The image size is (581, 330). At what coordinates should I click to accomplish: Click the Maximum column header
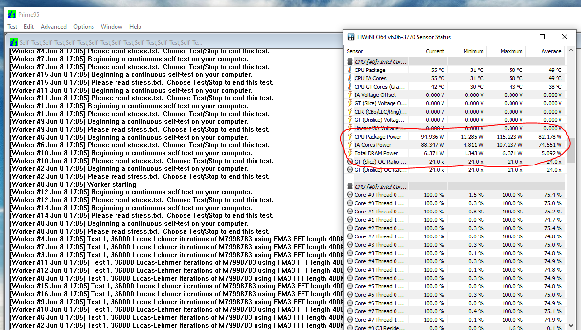click(x=506, y=51)
